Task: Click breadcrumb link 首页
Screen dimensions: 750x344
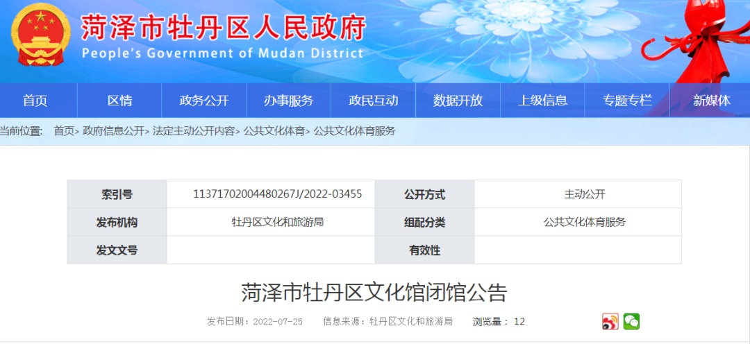Action: [x=64, y=131]
